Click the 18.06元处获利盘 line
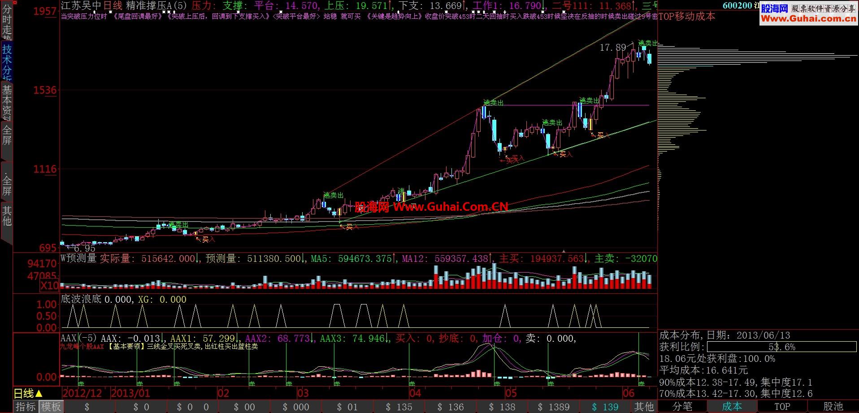The width and height of the screenshot is (859, 413). click(x=717, y=359)
